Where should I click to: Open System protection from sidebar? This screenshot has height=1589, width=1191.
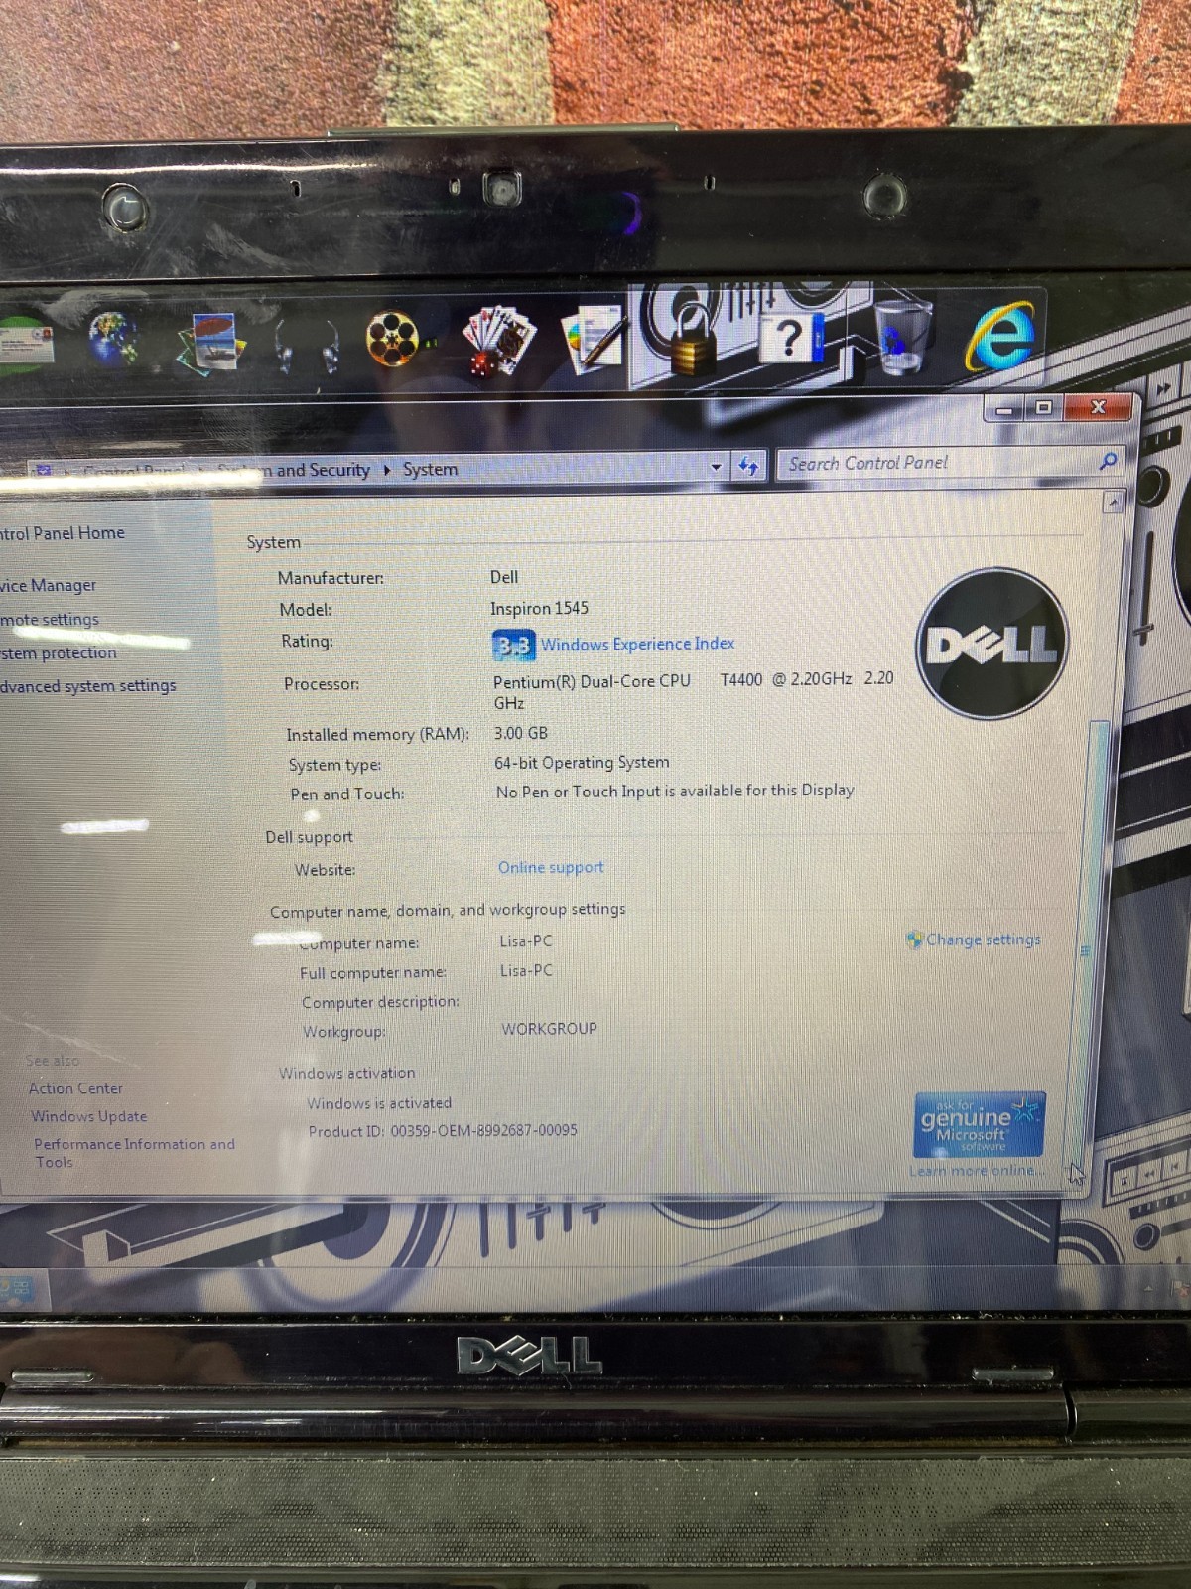point(58,653)
